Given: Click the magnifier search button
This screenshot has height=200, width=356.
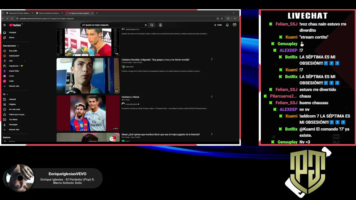Looking at the screenshot, I should click(x=152, y=25).
